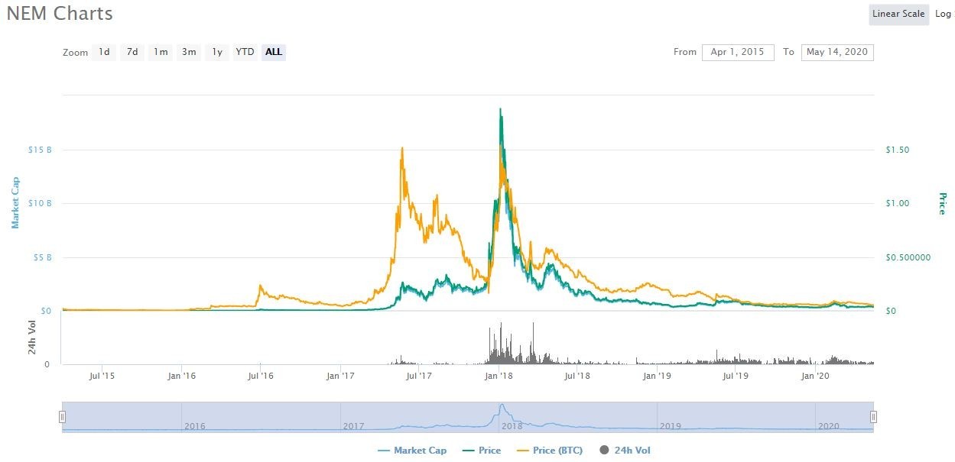Click the vertical Price axis title
955x462 pixels.
(942, 203)
